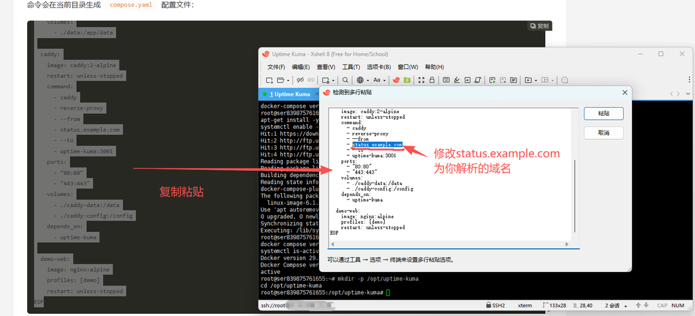Open the 帮助(H) menu
695x316 pixels.
[x=434, y=67]
